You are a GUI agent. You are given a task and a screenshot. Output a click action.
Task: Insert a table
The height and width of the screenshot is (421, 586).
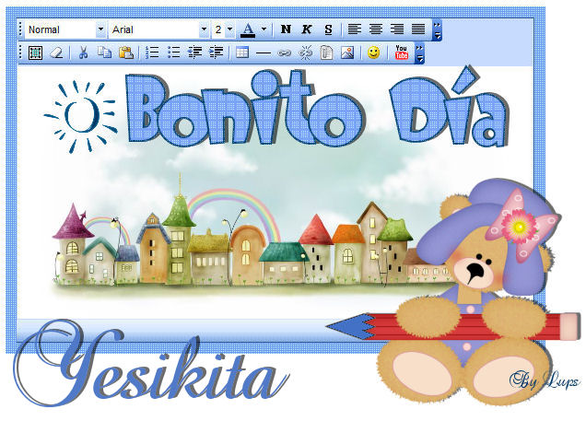coord(242,53)
